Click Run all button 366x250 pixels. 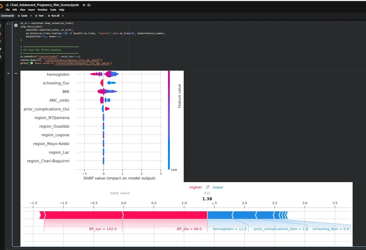coord(55,16)
